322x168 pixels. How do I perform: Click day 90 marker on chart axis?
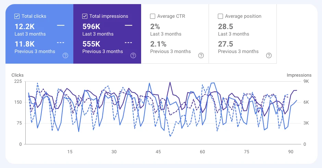point(290,152)
